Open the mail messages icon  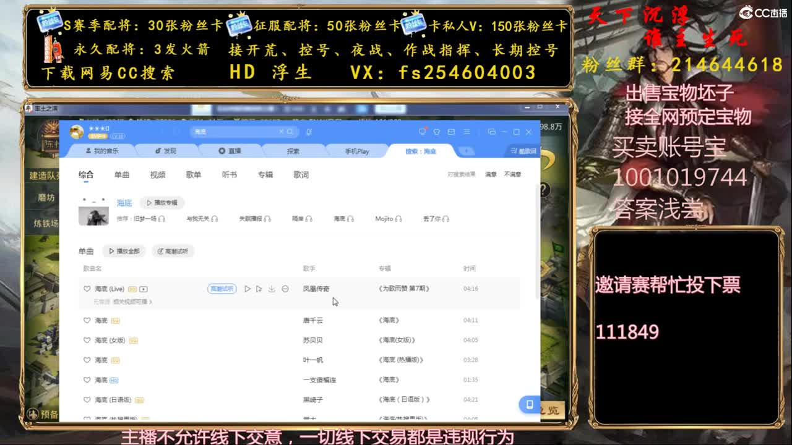[x=451, y=132]
